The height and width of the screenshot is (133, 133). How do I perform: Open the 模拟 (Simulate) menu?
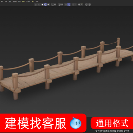pyautogui.click(x=10, y=1)
